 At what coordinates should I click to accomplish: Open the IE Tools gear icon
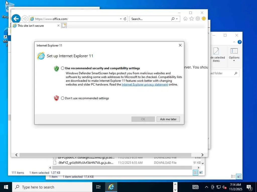(198, 18)
